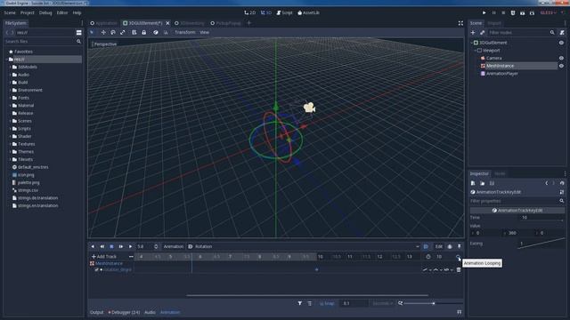Select the Rotate mode tool in viewport toolbar
Viewport: 570px width, 320px height.
tap(113, 32)
